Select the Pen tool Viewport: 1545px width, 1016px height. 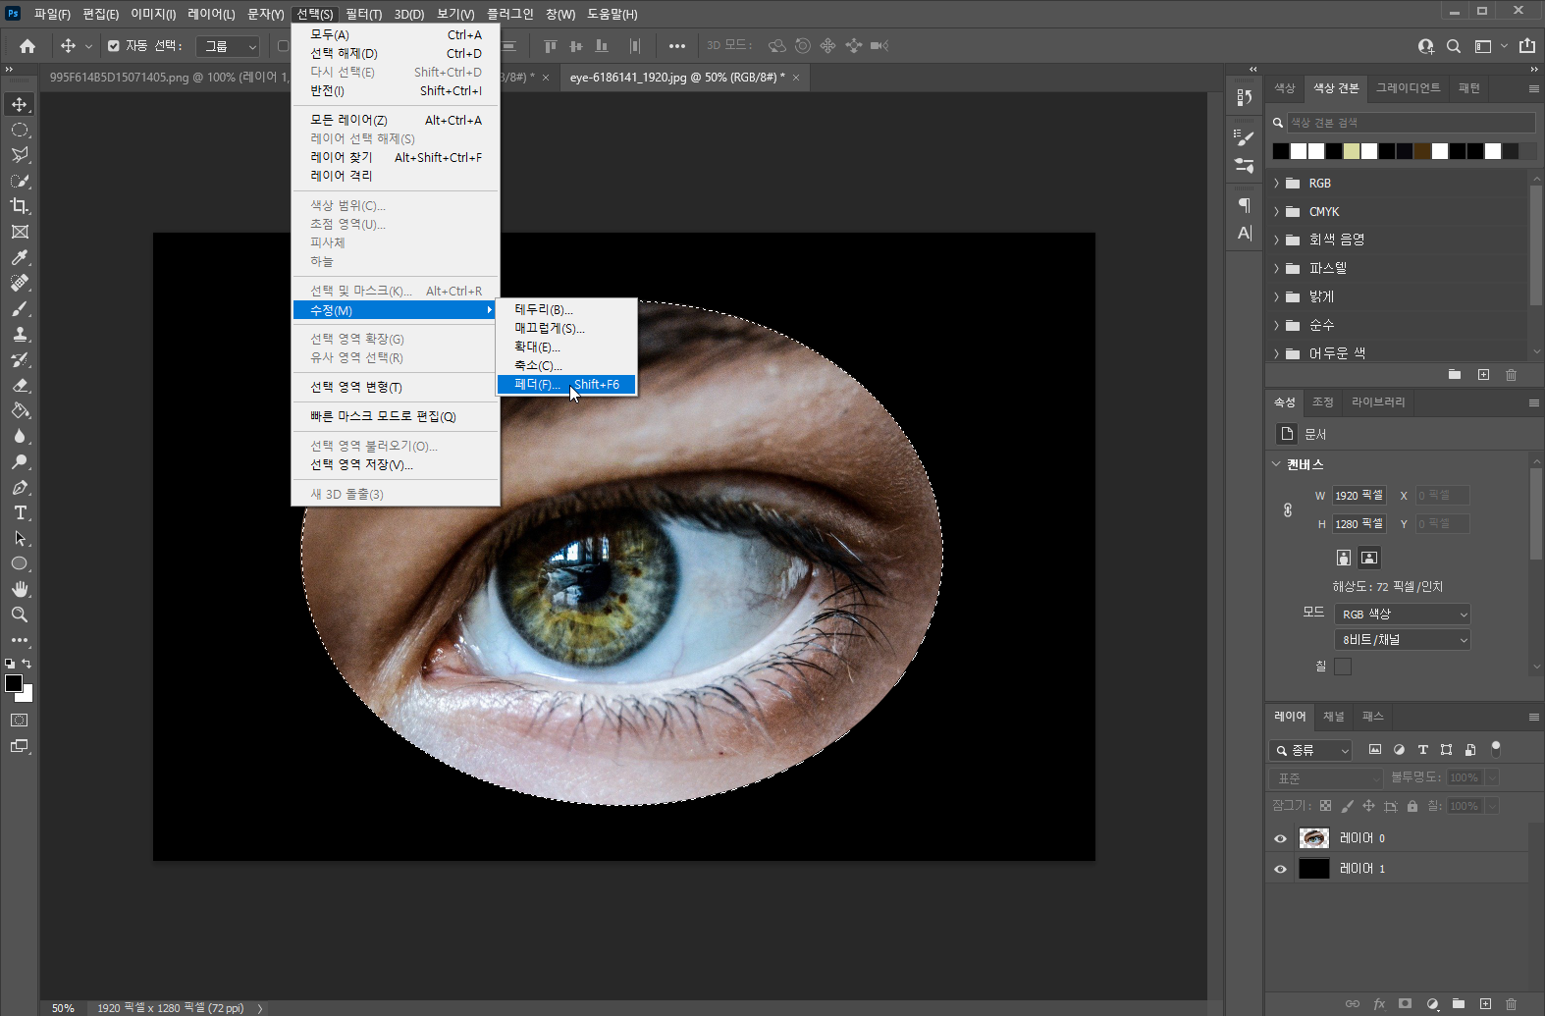tap(20, 487)
